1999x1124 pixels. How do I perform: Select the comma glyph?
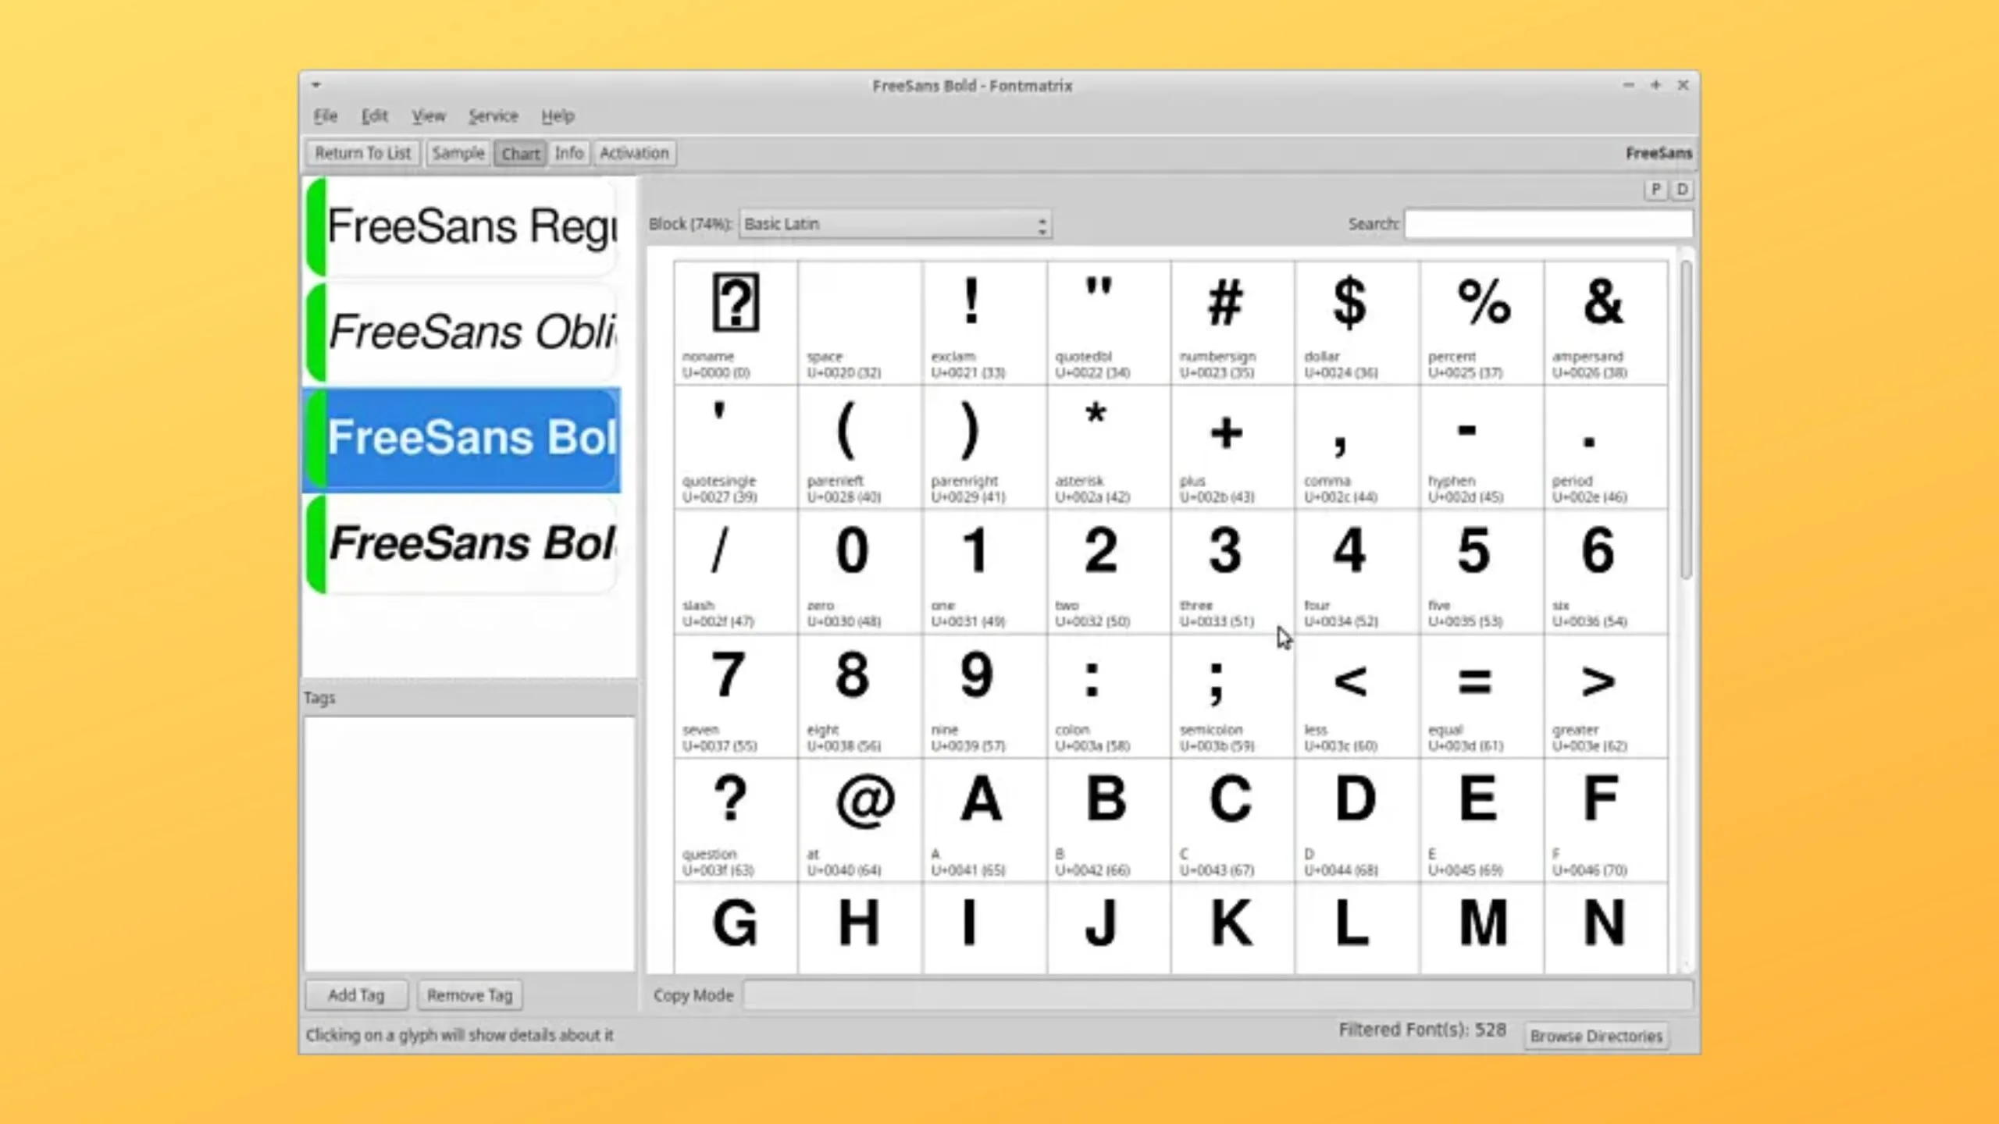point(1356,447)
